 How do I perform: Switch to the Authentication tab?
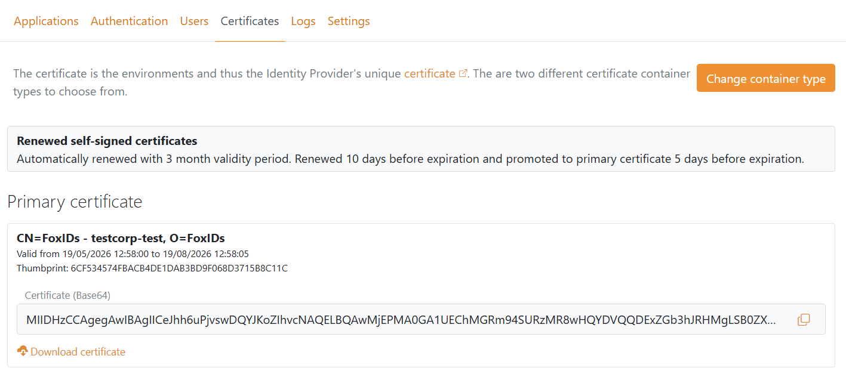[x=129, y=21]
